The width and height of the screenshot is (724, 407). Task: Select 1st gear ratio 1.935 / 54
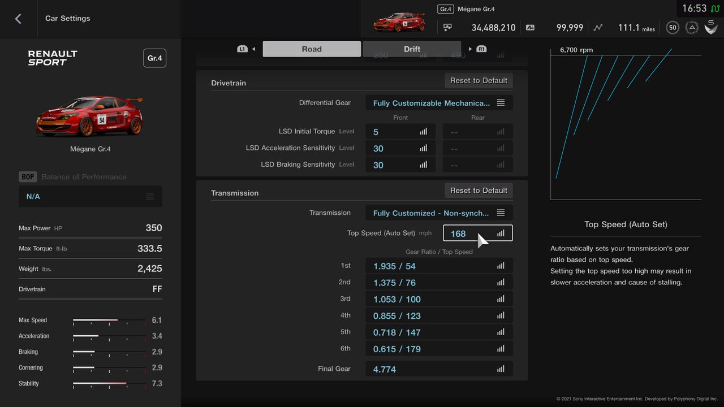pyautogui.click(x=439, y=266)
